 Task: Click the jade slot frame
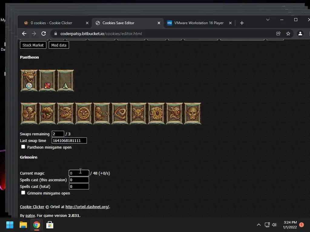pos(65,80)
